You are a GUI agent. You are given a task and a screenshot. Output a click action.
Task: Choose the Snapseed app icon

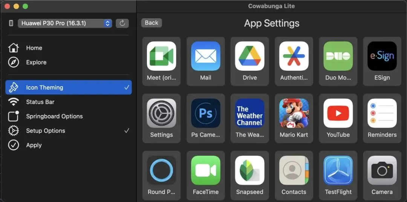point(250,170)
